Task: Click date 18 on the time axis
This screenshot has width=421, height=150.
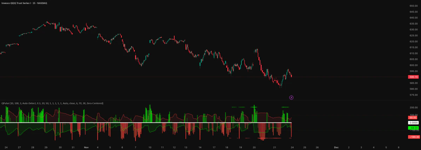Action: click(x=227, y=147)
